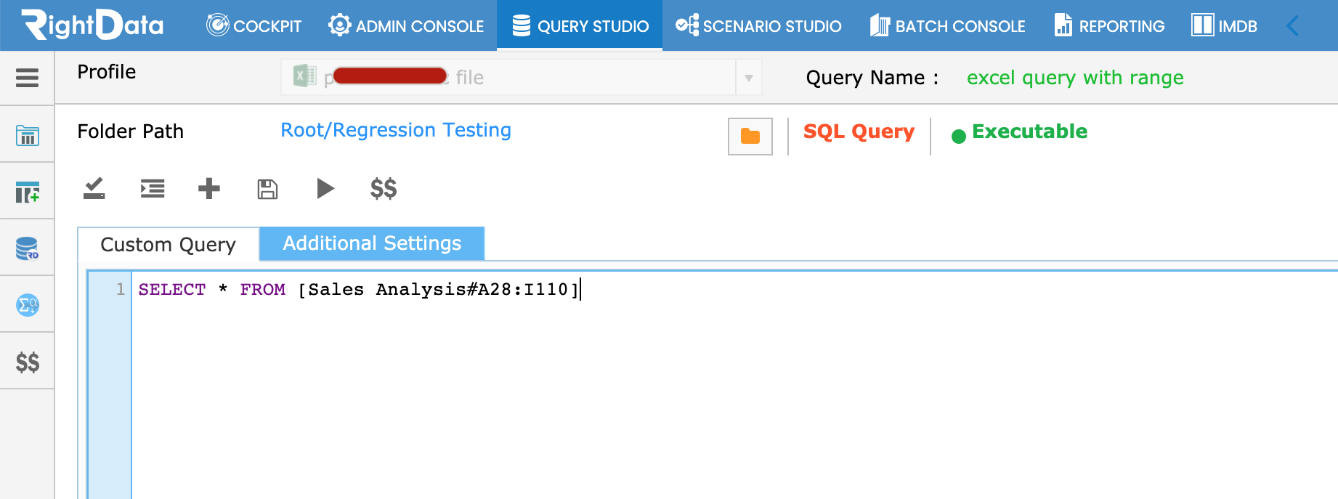Click the SQL Query label
The width and height of the screenshot is (1338, 499).
(x=859, y=131)
